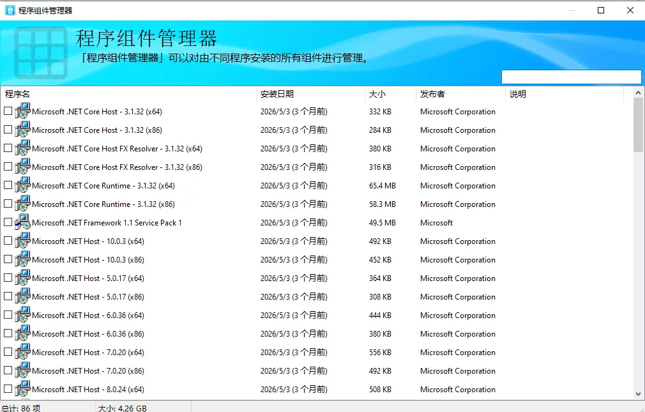Click the 58.3 MB size value
This screenshot has width=645, height=412.
tap(382, 204)
